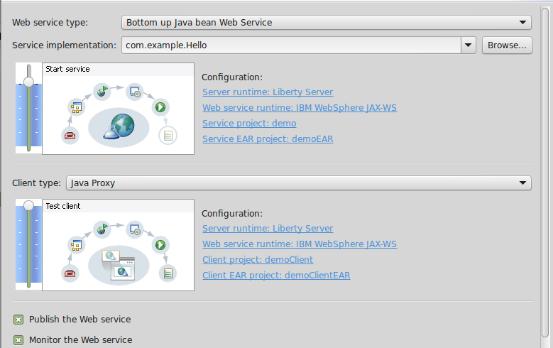Click the Test client label

tap(63, 206)
